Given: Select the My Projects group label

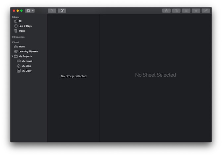Looking at the screenshot, I should click(x=25, y=56).
